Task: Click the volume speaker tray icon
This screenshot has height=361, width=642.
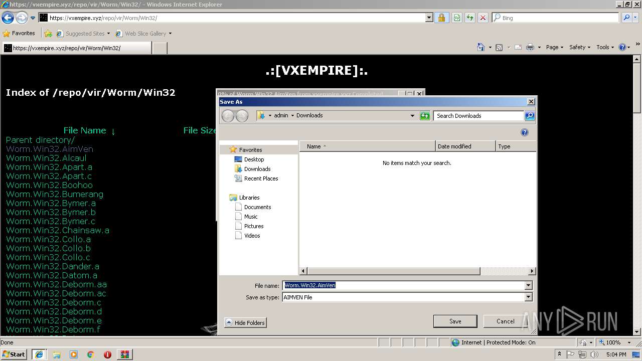Action: 593,354
